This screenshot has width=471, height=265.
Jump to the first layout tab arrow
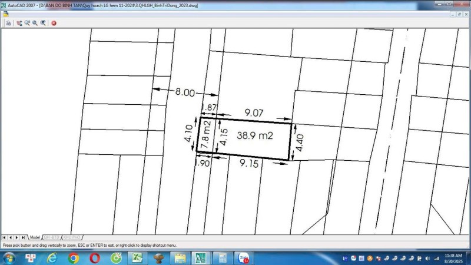5,237
